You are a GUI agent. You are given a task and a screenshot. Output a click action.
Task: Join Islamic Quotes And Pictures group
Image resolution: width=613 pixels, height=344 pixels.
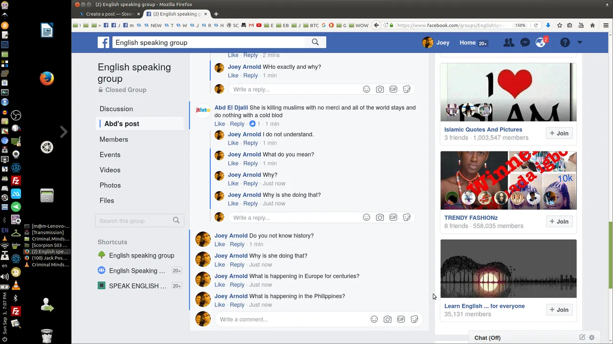559,133
